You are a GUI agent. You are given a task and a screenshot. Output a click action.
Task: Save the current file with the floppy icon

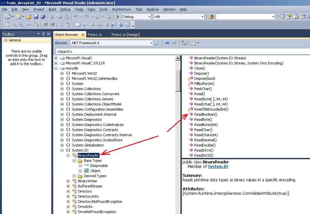pyautogui.click(x=36, y=17)
